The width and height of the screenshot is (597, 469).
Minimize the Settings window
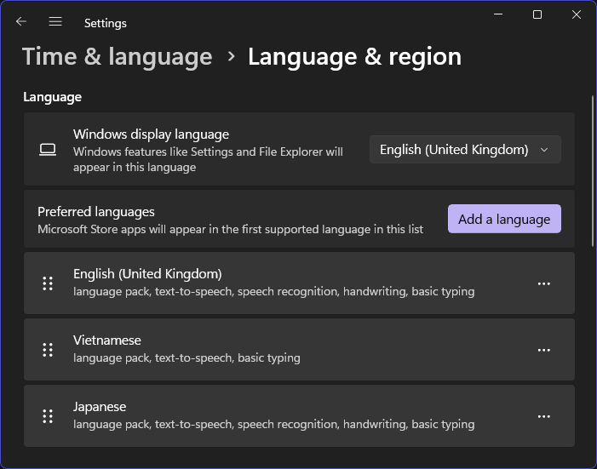498,14
